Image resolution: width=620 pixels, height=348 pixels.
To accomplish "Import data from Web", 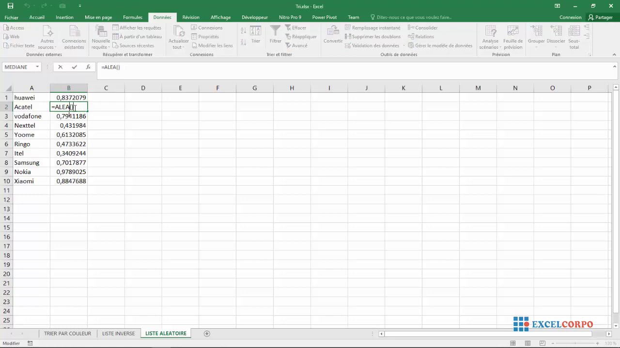I will pyautogui.click(x=12, y=37).
